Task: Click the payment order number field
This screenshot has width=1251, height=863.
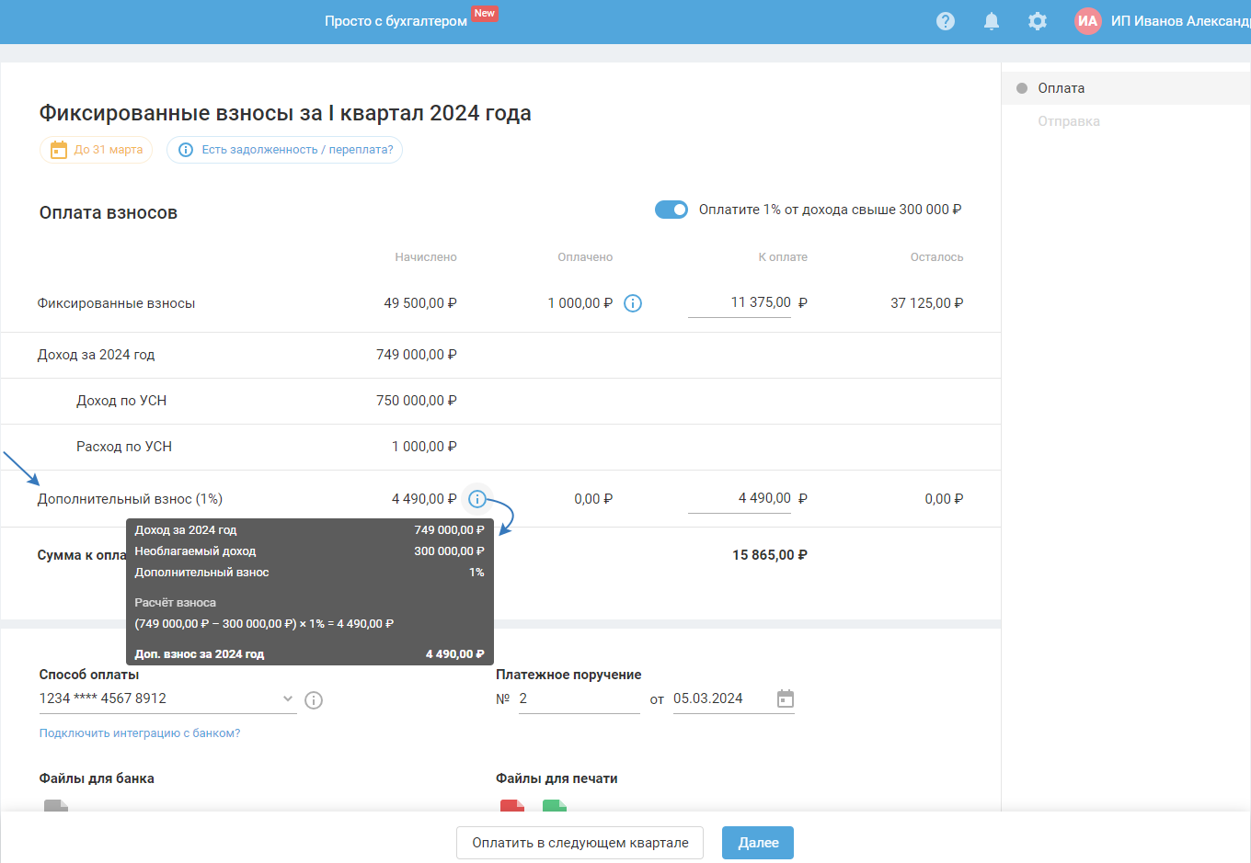Action: (x=580, y=699)
